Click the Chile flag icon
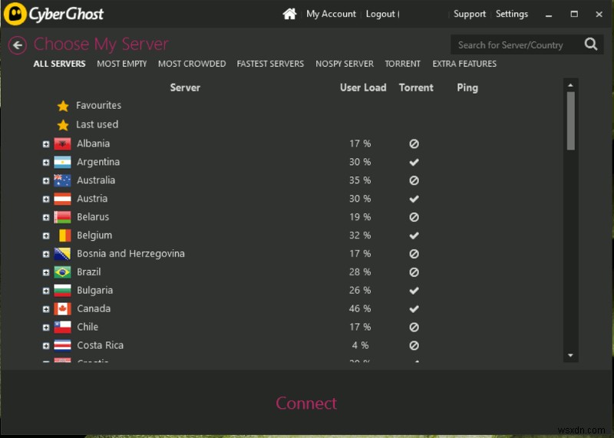 [63, 328]
